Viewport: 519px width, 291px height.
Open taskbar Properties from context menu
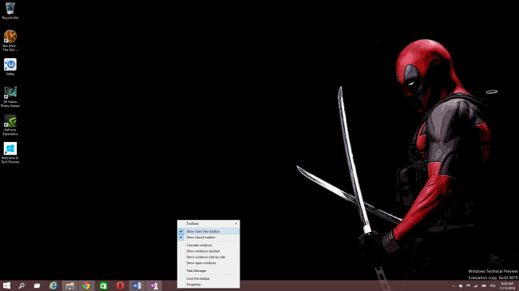208,285
